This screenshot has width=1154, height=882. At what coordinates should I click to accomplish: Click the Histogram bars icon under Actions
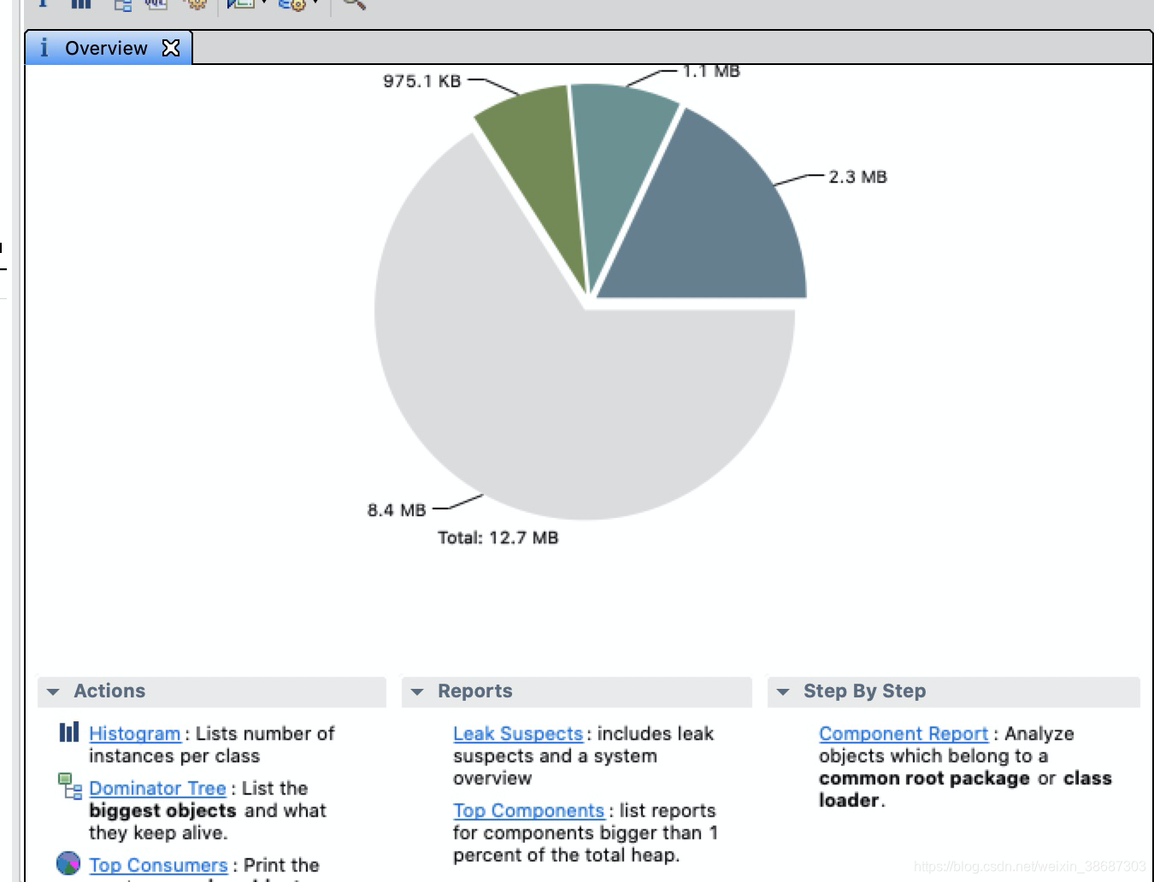[69, 732]
